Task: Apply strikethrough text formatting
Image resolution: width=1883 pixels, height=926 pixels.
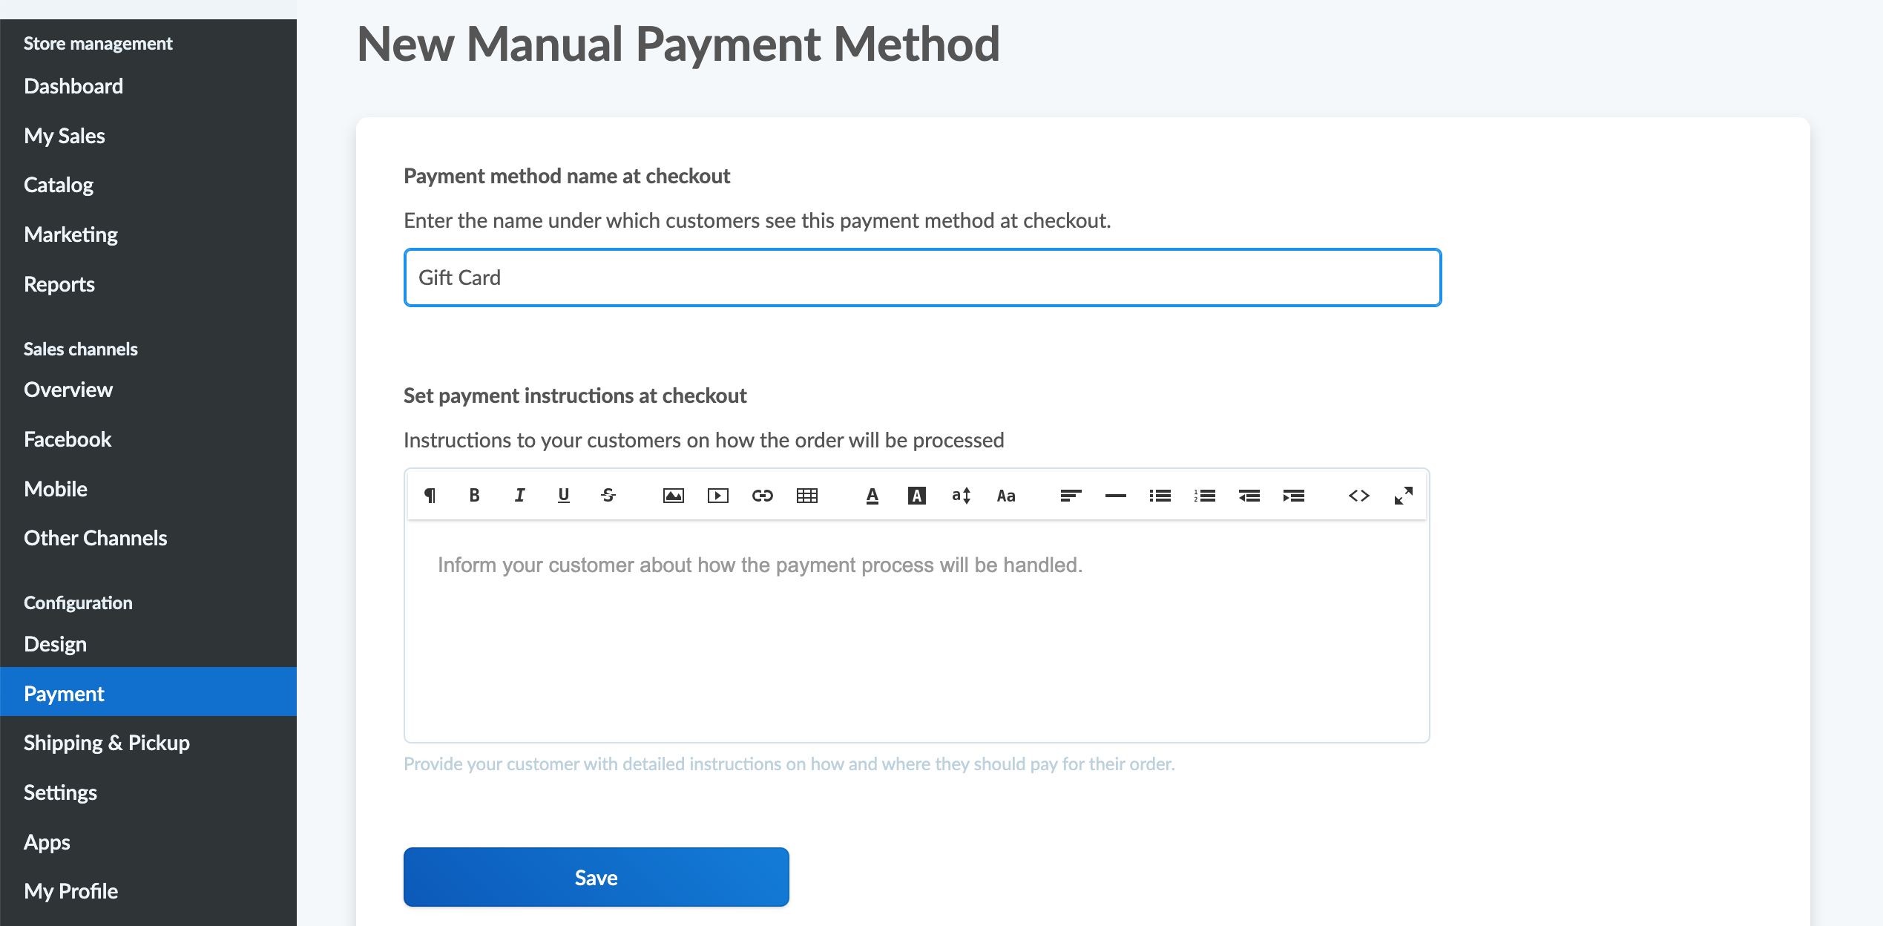Action: (x=608, y=496)
